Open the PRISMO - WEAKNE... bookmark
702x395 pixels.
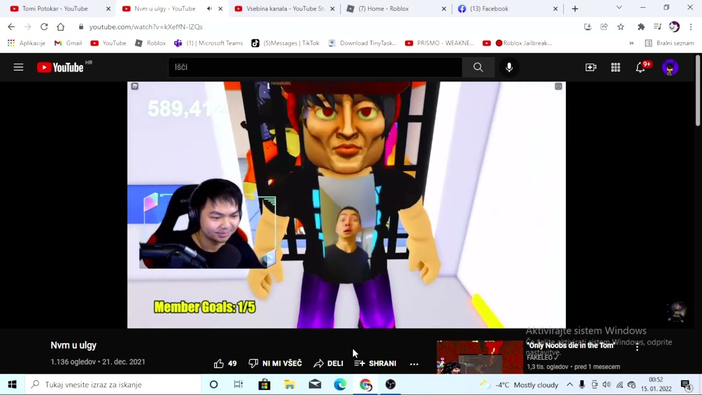pos(439,43)
